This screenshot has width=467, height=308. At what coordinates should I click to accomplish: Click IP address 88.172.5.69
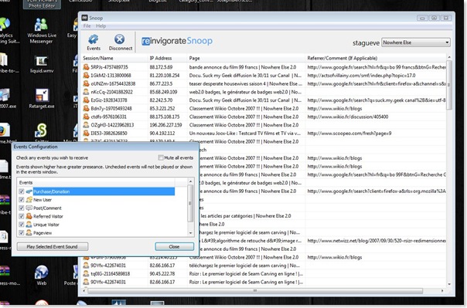161,67
